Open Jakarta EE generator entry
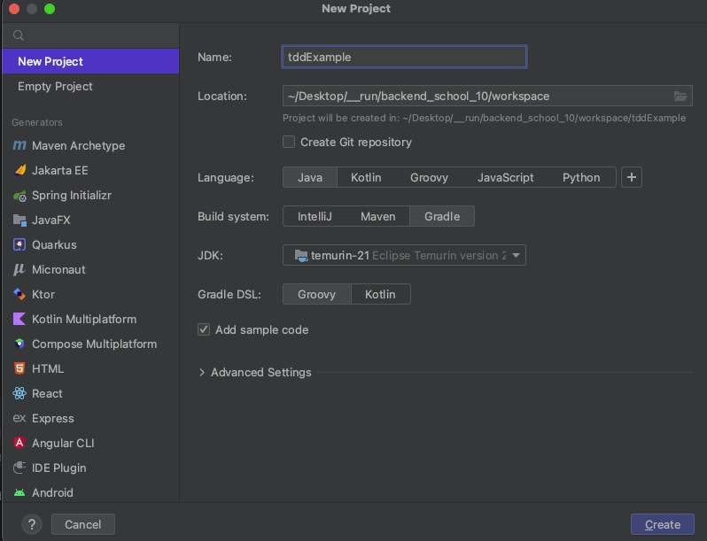Viewport: 707px width, 541px height. tap(90, 170)
